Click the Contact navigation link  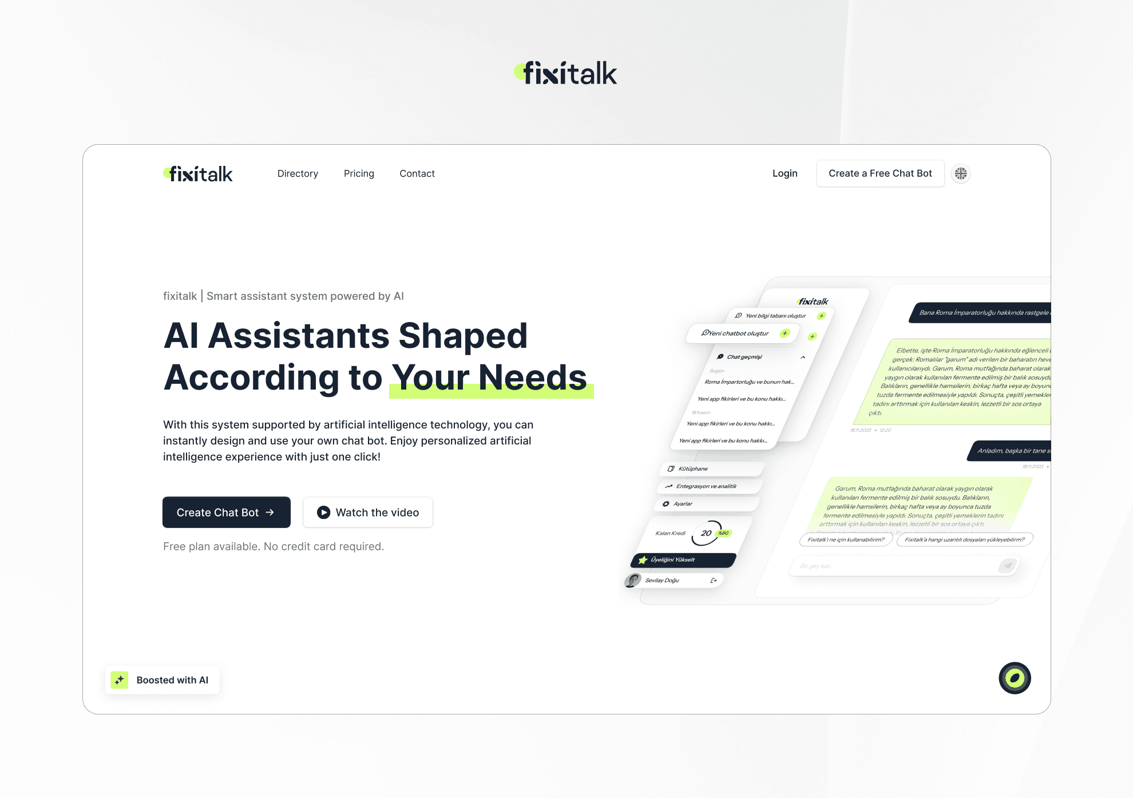pyautogui.click(x=416, y=173)
